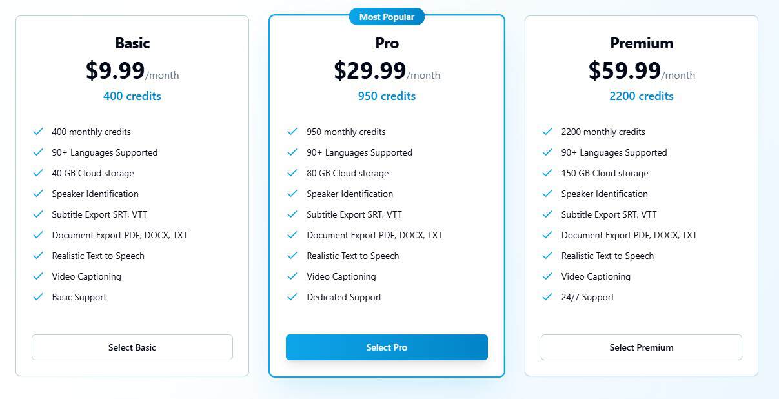Select the Pro plan
The height and width of the screenshot is (399, 779).
coord(387,347)
